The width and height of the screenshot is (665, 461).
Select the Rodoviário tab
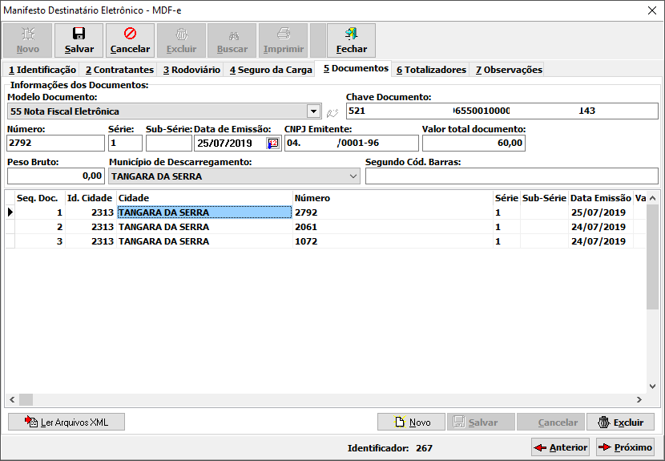191,70
